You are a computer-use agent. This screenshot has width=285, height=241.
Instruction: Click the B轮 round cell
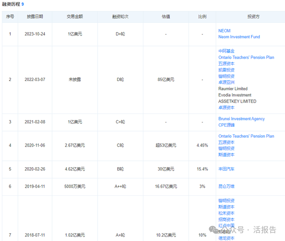(x=121, y=169)
